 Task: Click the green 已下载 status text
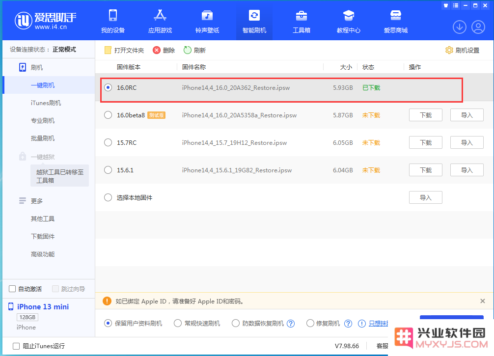coord(371,87)
